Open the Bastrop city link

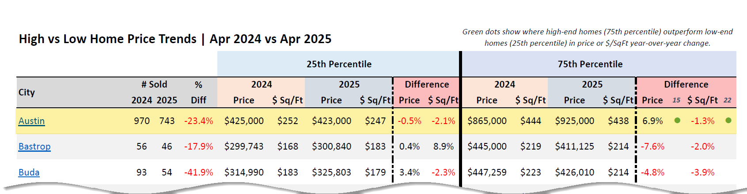click(34, 146)
